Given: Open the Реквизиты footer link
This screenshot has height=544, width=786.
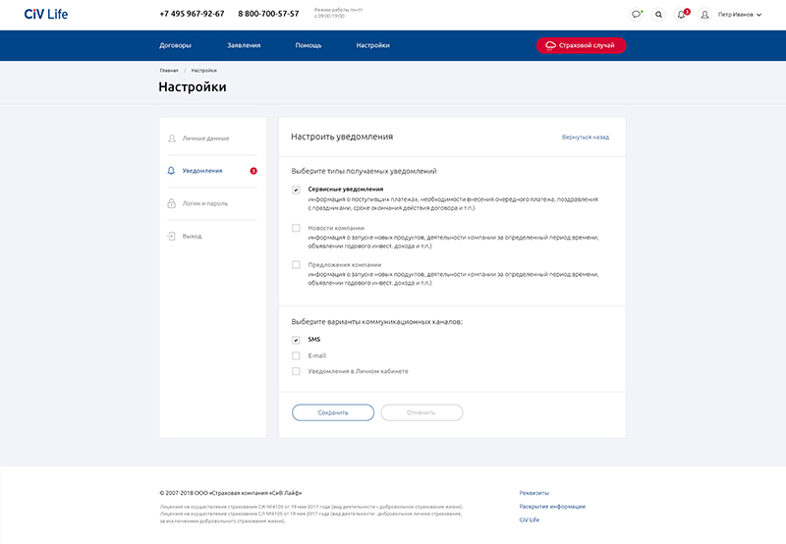Looking at the screenshot, I should [x=533, y=492].
